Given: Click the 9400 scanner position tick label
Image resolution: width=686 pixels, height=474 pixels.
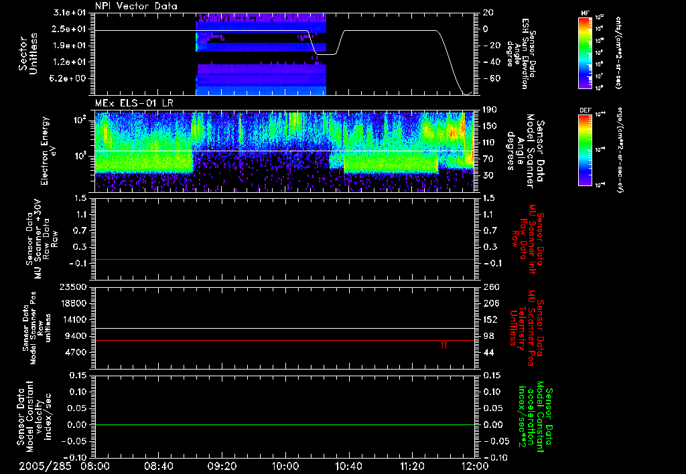Looking at the screenshot, I should 75,336.
